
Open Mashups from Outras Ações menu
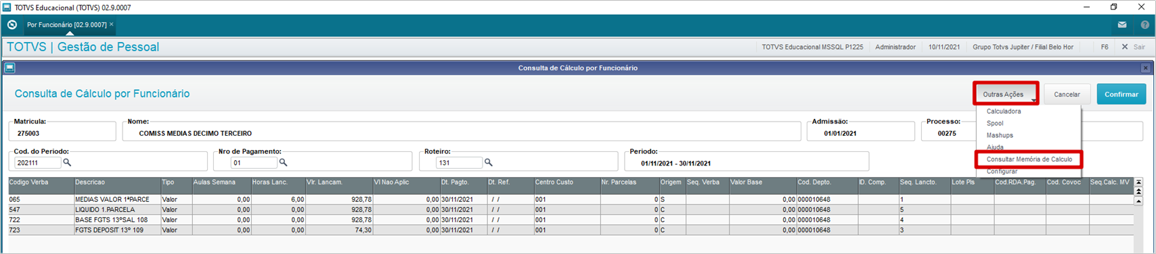[x=1000, y=136]
